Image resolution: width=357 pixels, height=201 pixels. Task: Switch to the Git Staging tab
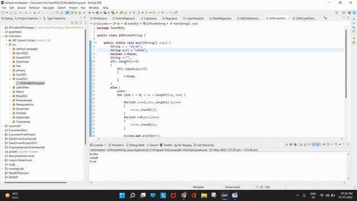[183, 145]
